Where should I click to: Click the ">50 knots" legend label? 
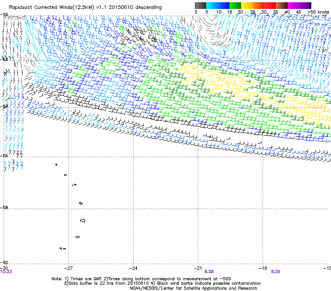tap(318, 12)
